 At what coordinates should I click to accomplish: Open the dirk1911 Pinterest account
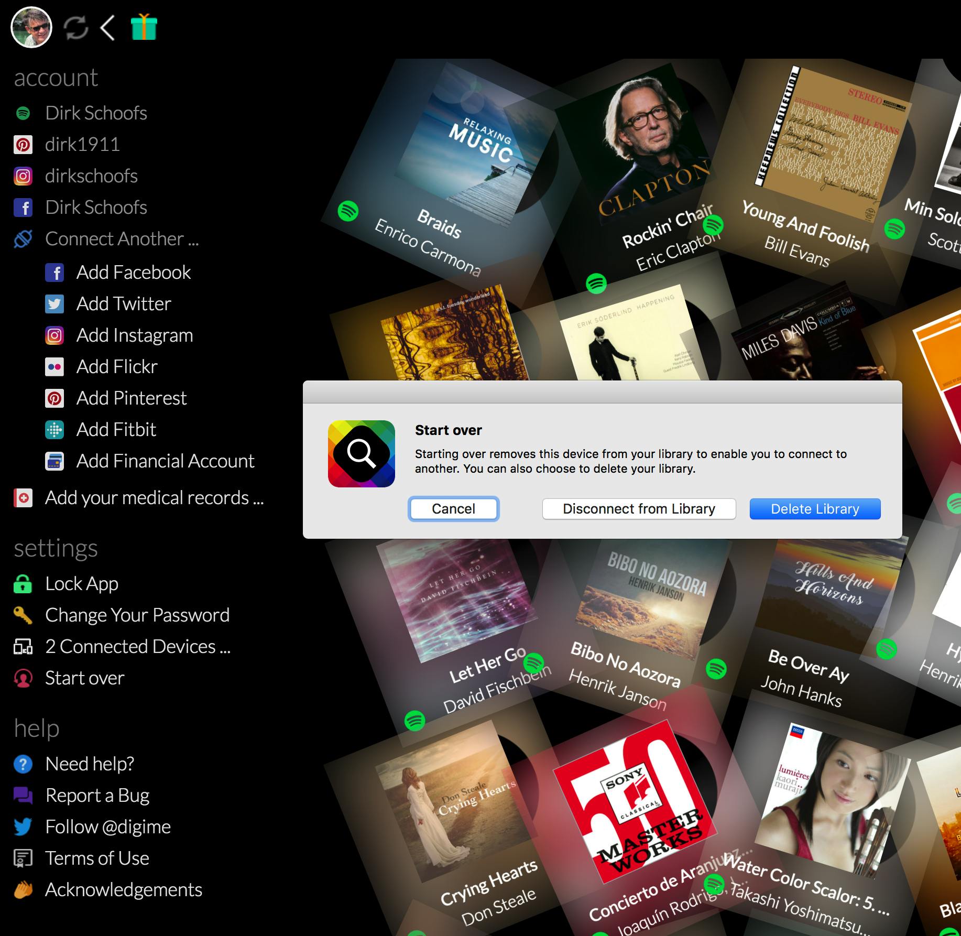tap(82, 145)
